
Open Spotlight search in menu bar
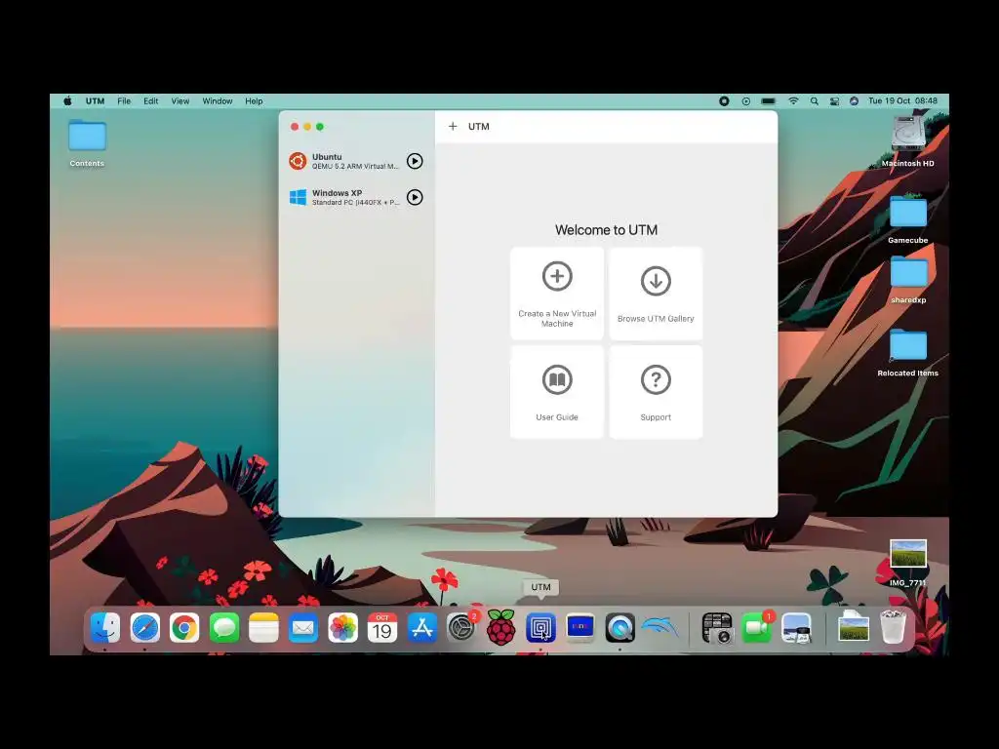point(815,100)
